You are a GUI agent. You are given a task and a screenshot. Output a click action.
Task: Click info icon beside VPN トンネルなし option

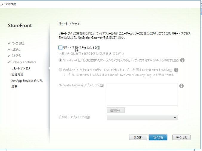coord(182,60)
